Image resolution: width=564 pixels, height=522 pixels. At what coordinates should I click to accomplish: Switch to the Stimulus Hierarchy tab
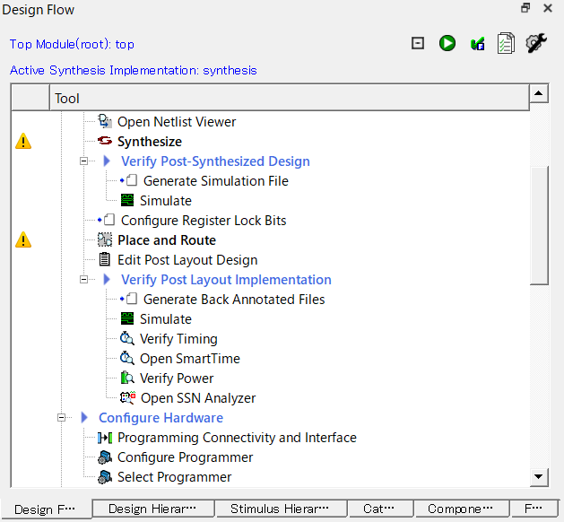[279, 509]
